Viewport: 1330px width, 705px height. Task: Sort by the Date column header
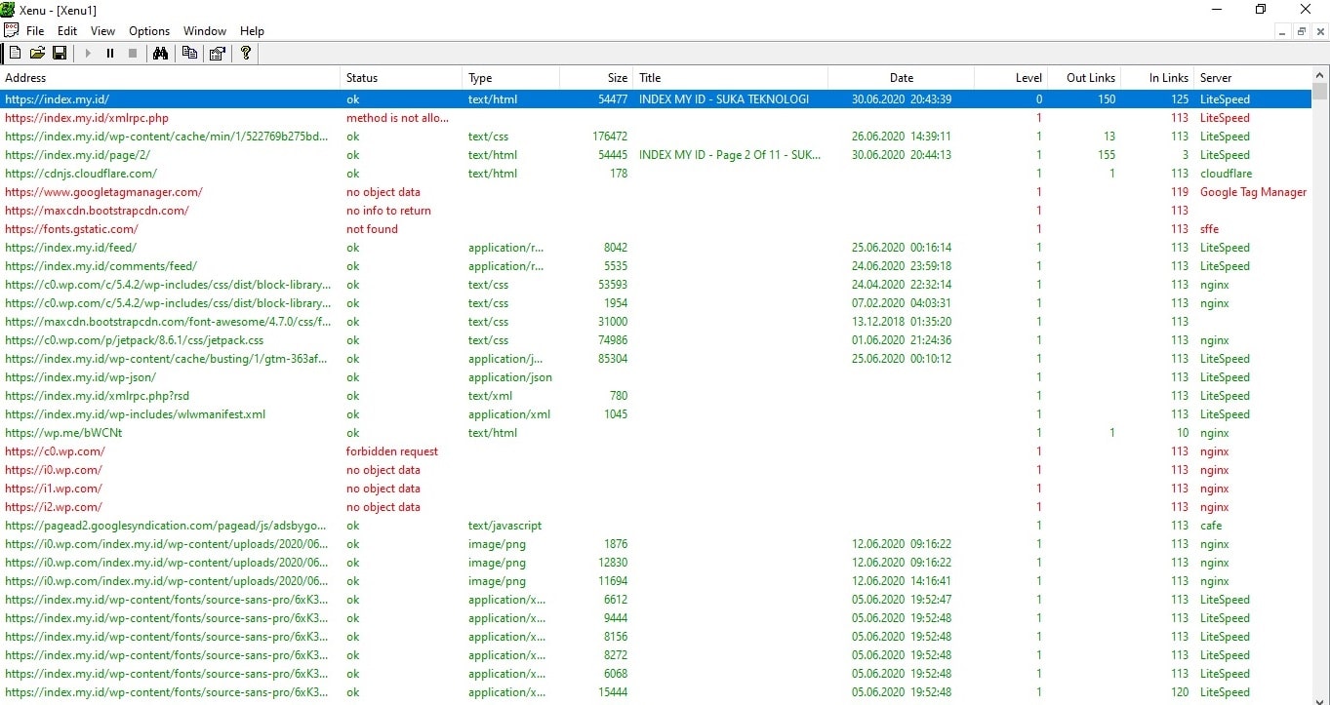tap(902, 77)
